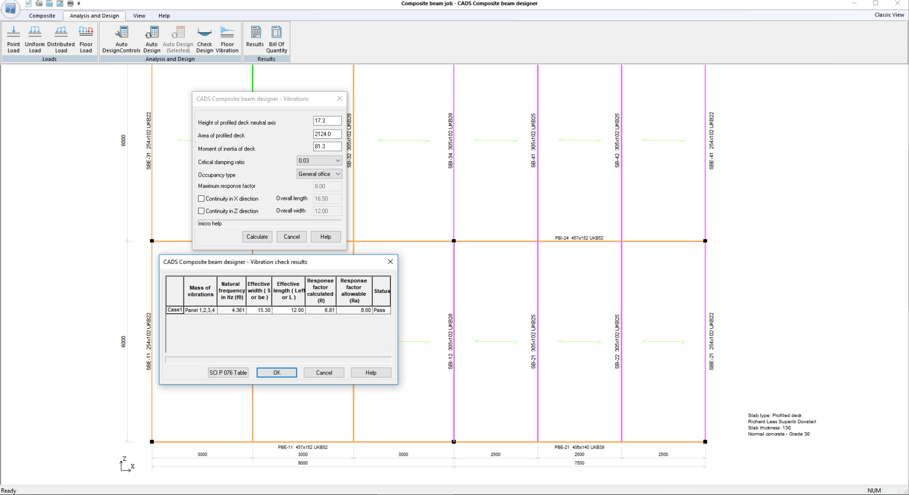
Task: Open the Floor Vibration tool
Action: point(227,39)
